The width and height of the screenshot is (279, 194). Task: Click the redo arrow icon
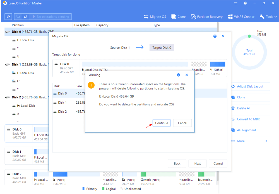point(25,17)
